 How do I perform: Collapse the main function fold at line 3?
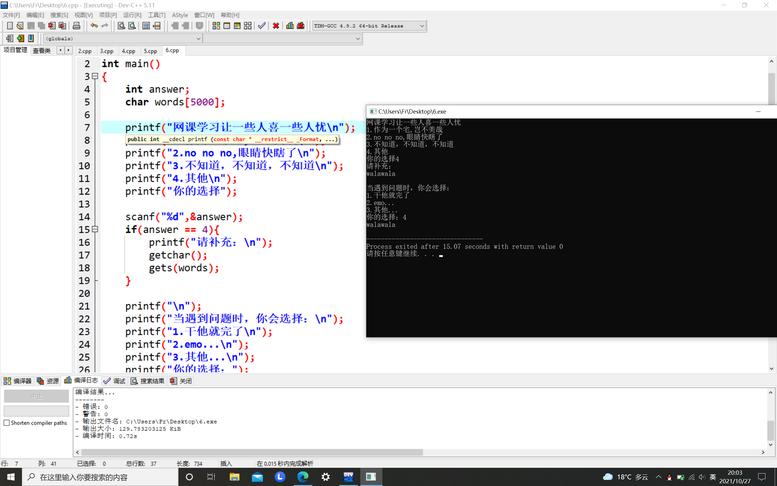(x=95, y=76)
